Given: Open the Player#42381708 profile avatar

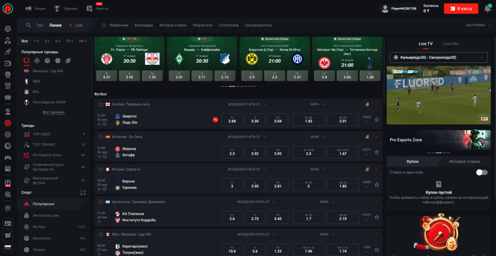Looking at the screenshot, I should [x=385, y=9].
